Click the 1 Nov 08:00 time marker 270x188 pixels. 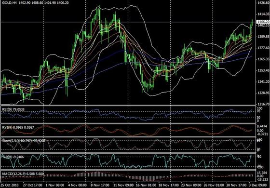(55, 185)
